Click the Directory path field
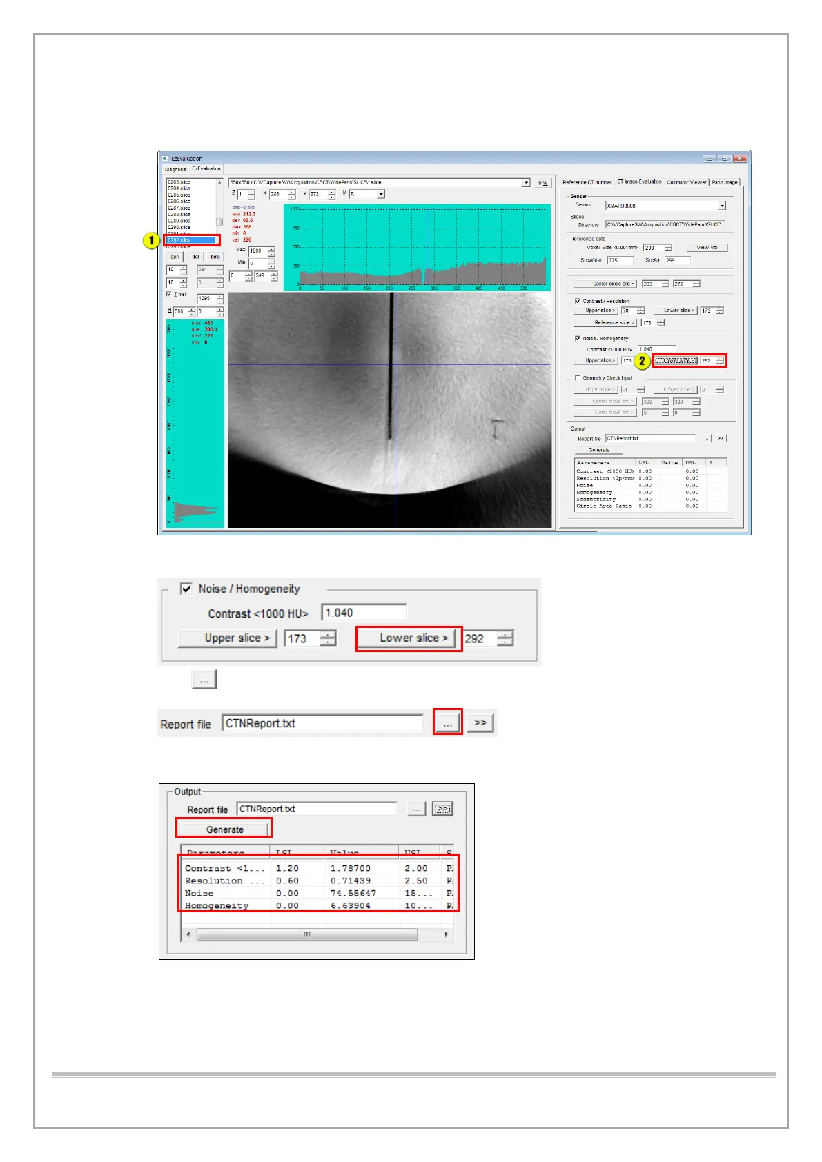 663,224
